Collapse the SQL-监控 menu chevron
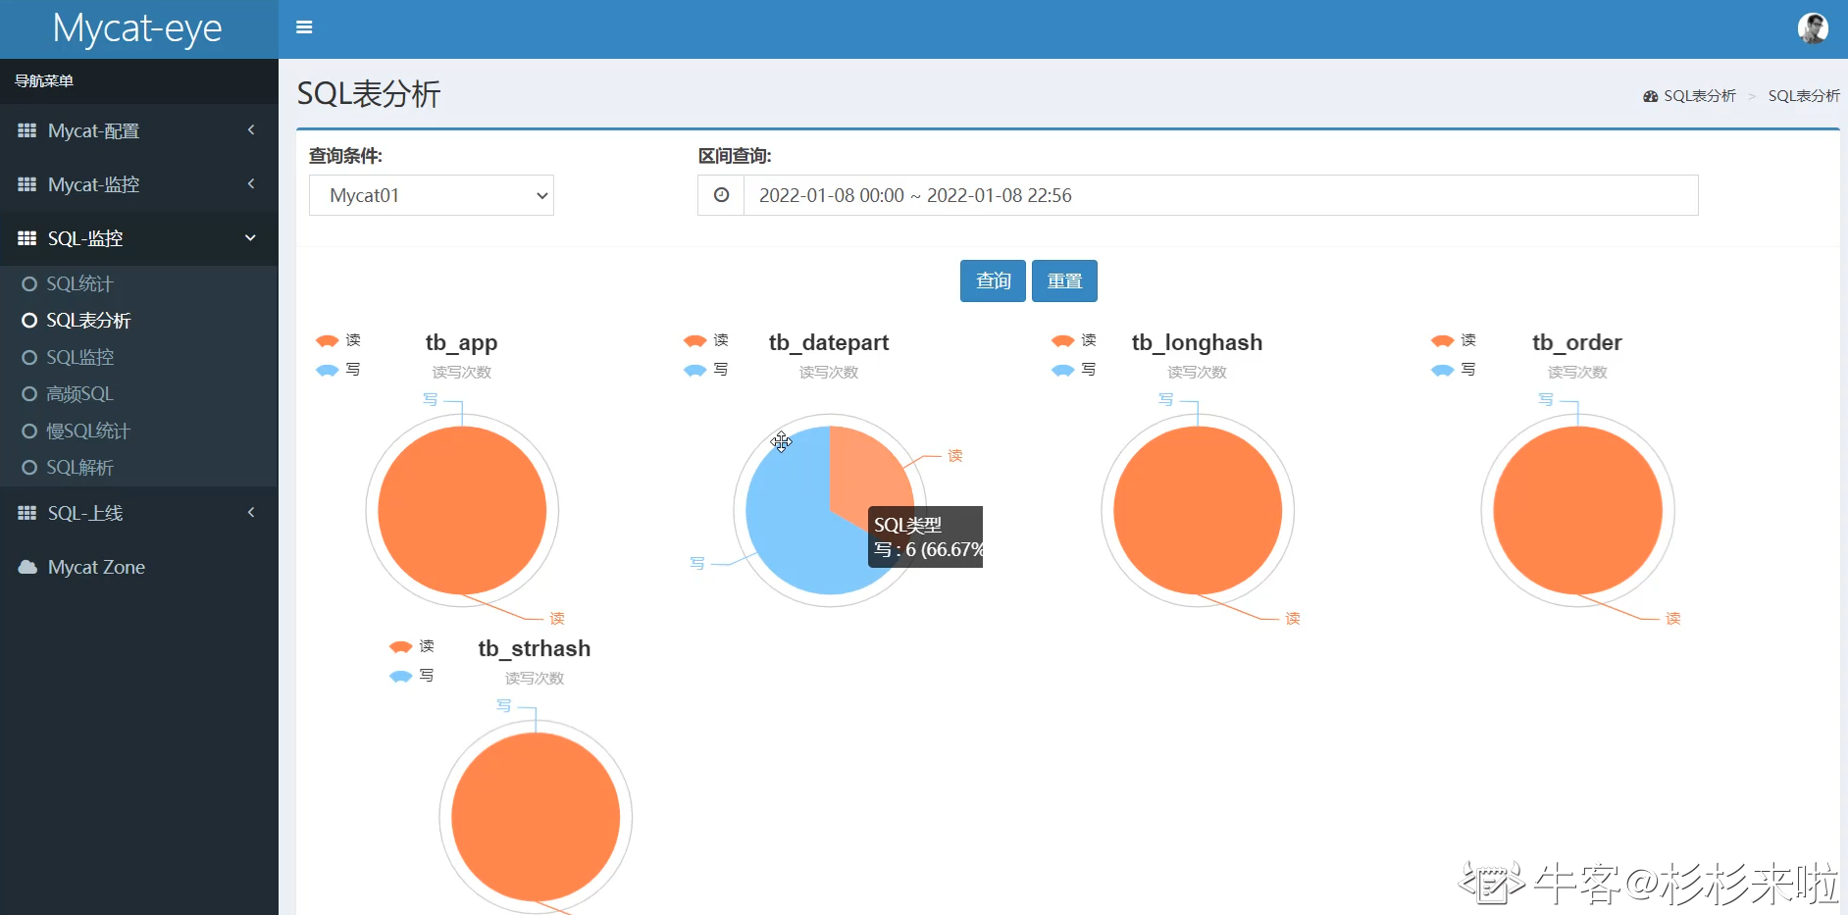The width and height of the screenshot is (1848, 915). (x=250, y=237)
